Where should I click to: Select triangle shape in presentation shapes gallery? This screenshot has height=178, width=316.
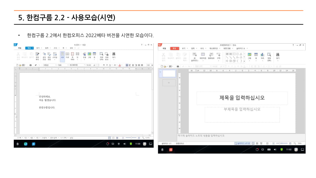(241, 54)
